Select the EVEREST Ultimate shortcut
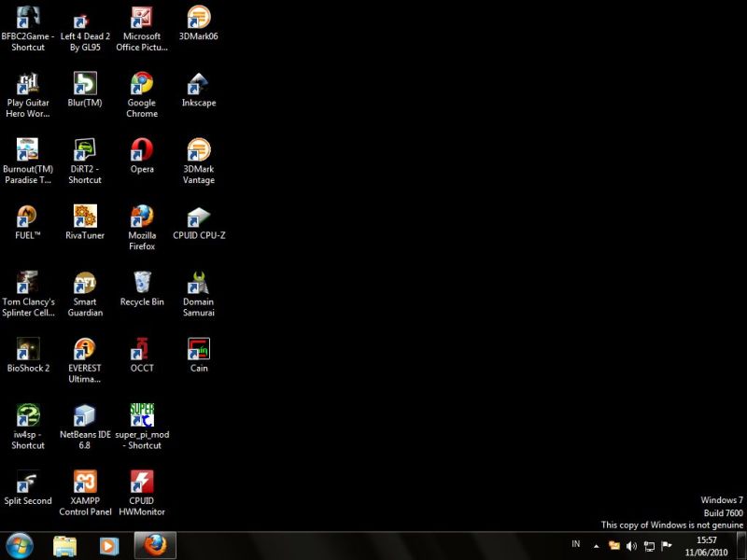The height and width of the screenshot is (560, 747). pos(85,348)
